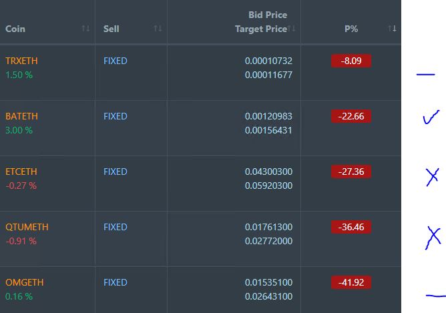The width and height of the screenshot is (446, 313).
Task: Open the OMGETH coin link
Action: pos(25,282)
